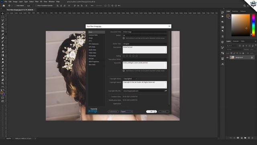This screenshot has height=145, width=257.
Task: Open the History panel icon in side strip
Action: point(222,12)
